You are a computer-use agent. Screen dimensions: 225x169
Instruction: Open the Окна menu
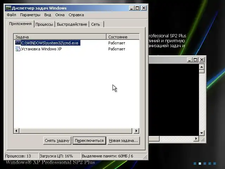(x=60, y=15)
